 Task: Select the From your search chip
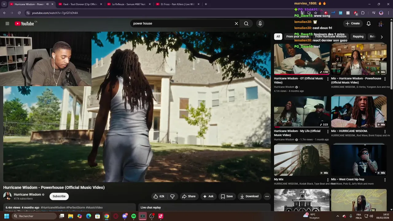(298, 37)
